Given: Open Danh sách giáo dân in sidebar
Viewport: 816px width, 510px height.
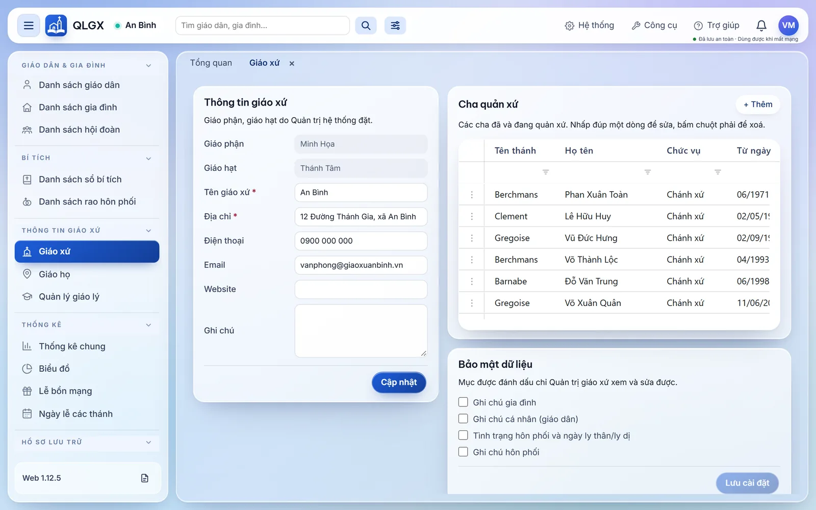Looking at the screenshot, I should 87,85.
